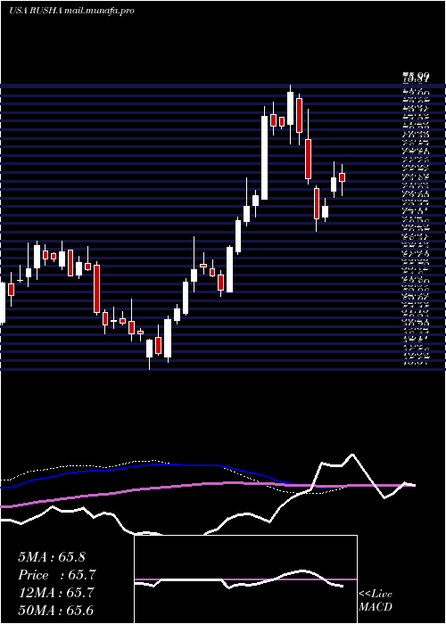Click the 'Price : 65.7' label
Viewport: 446px width, 624px height.
pos(56,575)
